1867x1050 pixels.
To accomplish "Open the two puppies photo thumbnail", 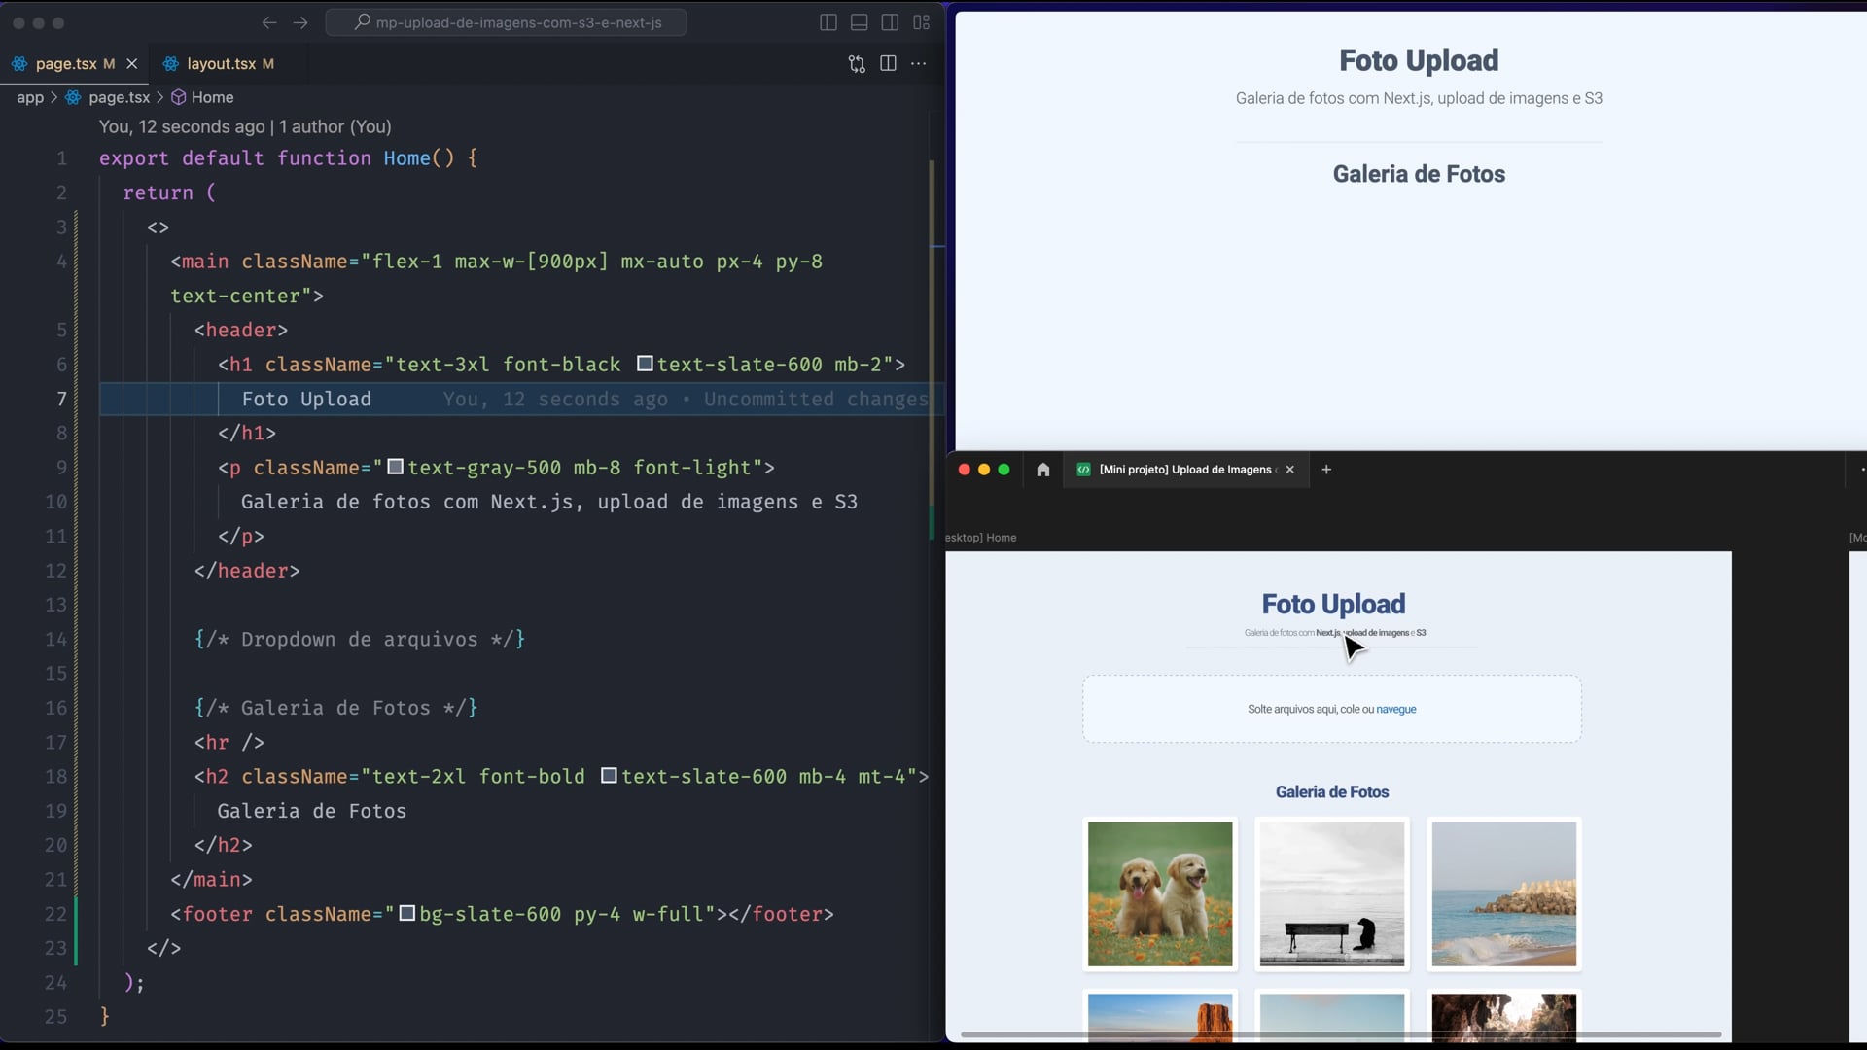I will coord(1160,893).
